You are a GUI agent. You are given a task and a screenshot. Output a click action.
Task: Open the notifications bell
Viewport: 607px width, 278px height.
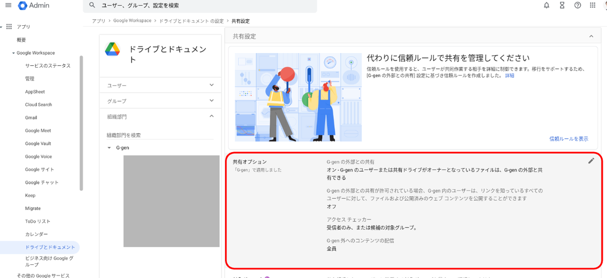pyautogui.click(x=546, y=6)
